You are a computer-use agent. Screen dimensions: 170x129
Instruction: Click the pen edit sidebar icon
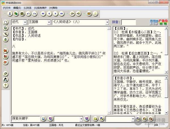click(6, 34)
